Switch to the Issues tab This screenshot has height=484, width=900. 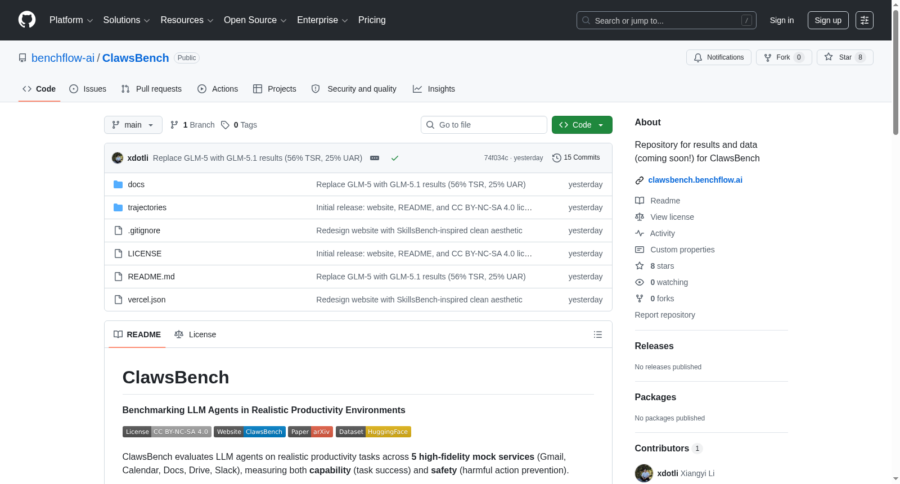click(x=88, y=89)
